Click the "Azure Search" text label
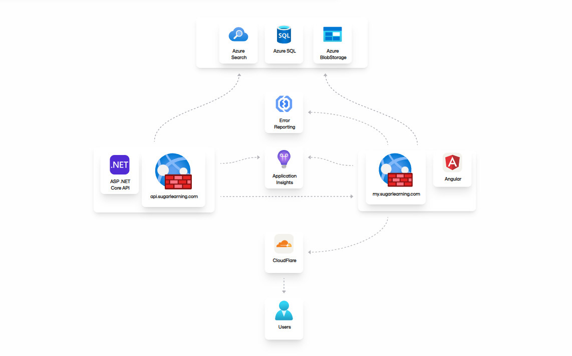Image resolution: width=572 pixels, height=356 pixels. pyautogui.click(x=239, y=54)
